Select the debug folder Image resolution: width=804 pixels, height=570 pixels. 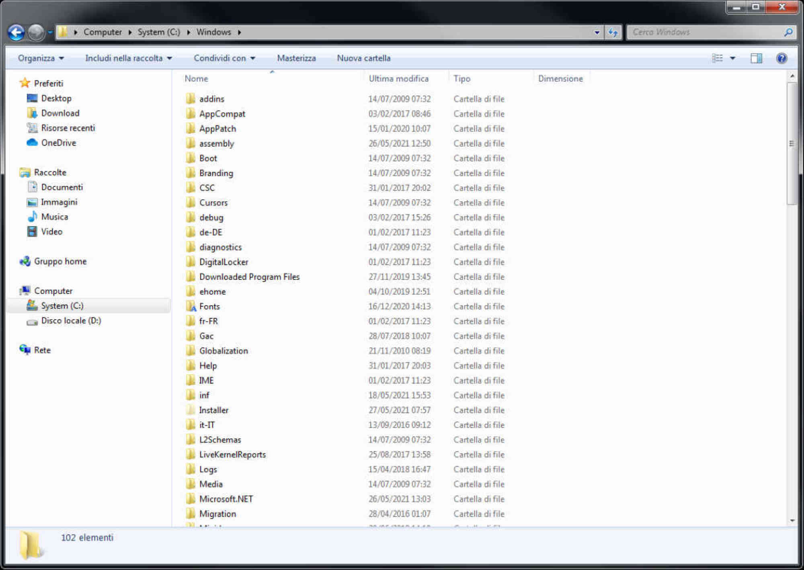click(211, 218)
